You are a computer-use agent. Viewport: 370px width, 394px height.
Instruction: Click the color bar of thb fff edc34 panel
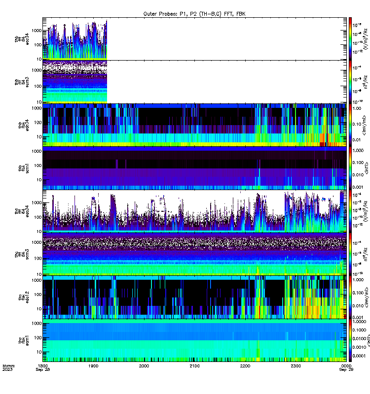pos(350,39)
